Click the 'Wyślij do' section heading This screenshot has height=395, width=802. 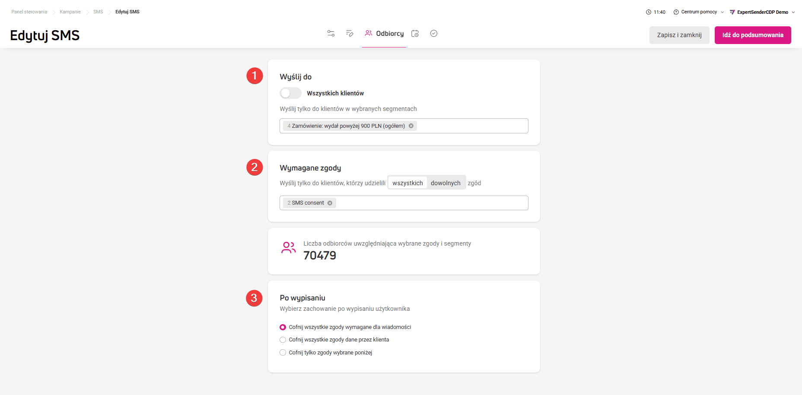click(x=296, y=77)
